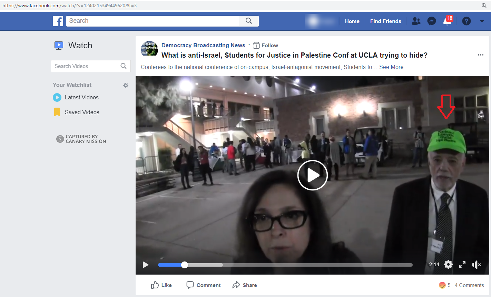491x297 pixels.
Task: Expand the account dropdown arrow
Action: point(482,21)
